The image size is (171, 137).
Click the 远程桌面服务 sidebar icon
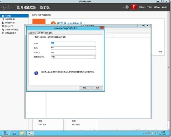pos(3,33)
